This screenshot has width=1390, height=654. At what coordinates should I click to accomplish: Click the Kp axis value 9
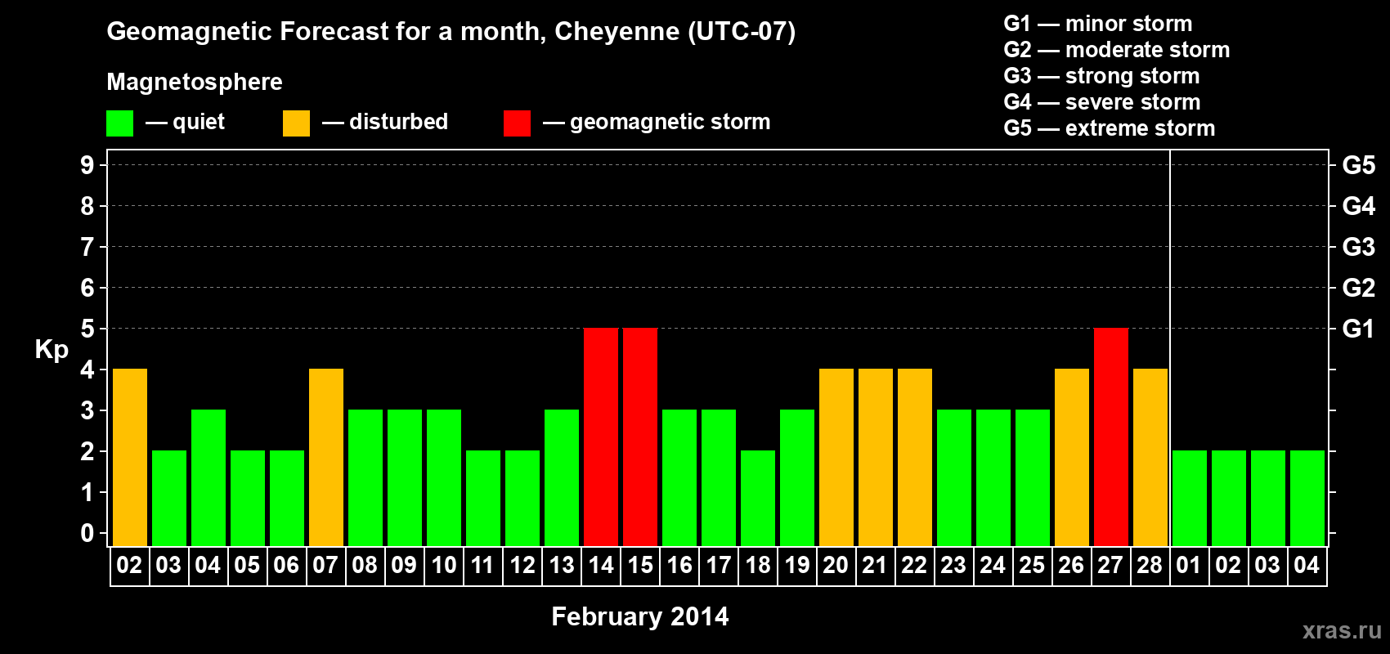pos(87,165)
